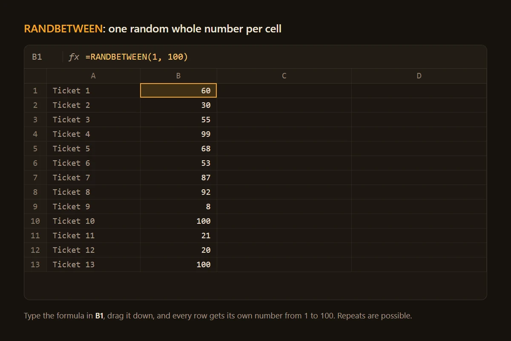Click cell containing Ticket 4

93,134
